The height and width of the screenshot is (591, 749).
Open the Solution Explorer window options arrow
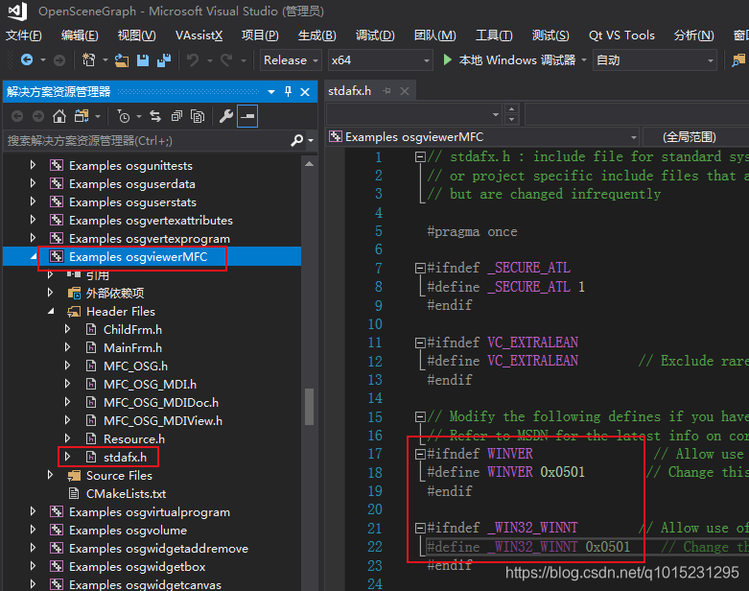point(271,92)
